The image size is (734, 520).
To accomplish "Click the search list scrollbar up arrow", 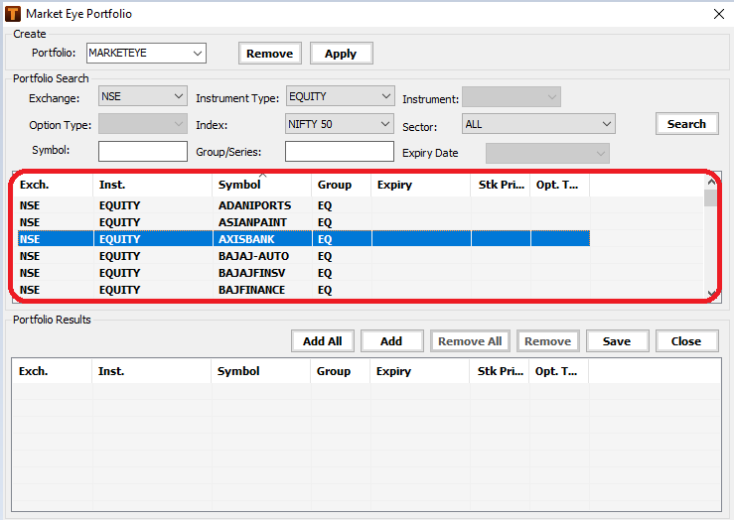I will (x=711, y=182).
